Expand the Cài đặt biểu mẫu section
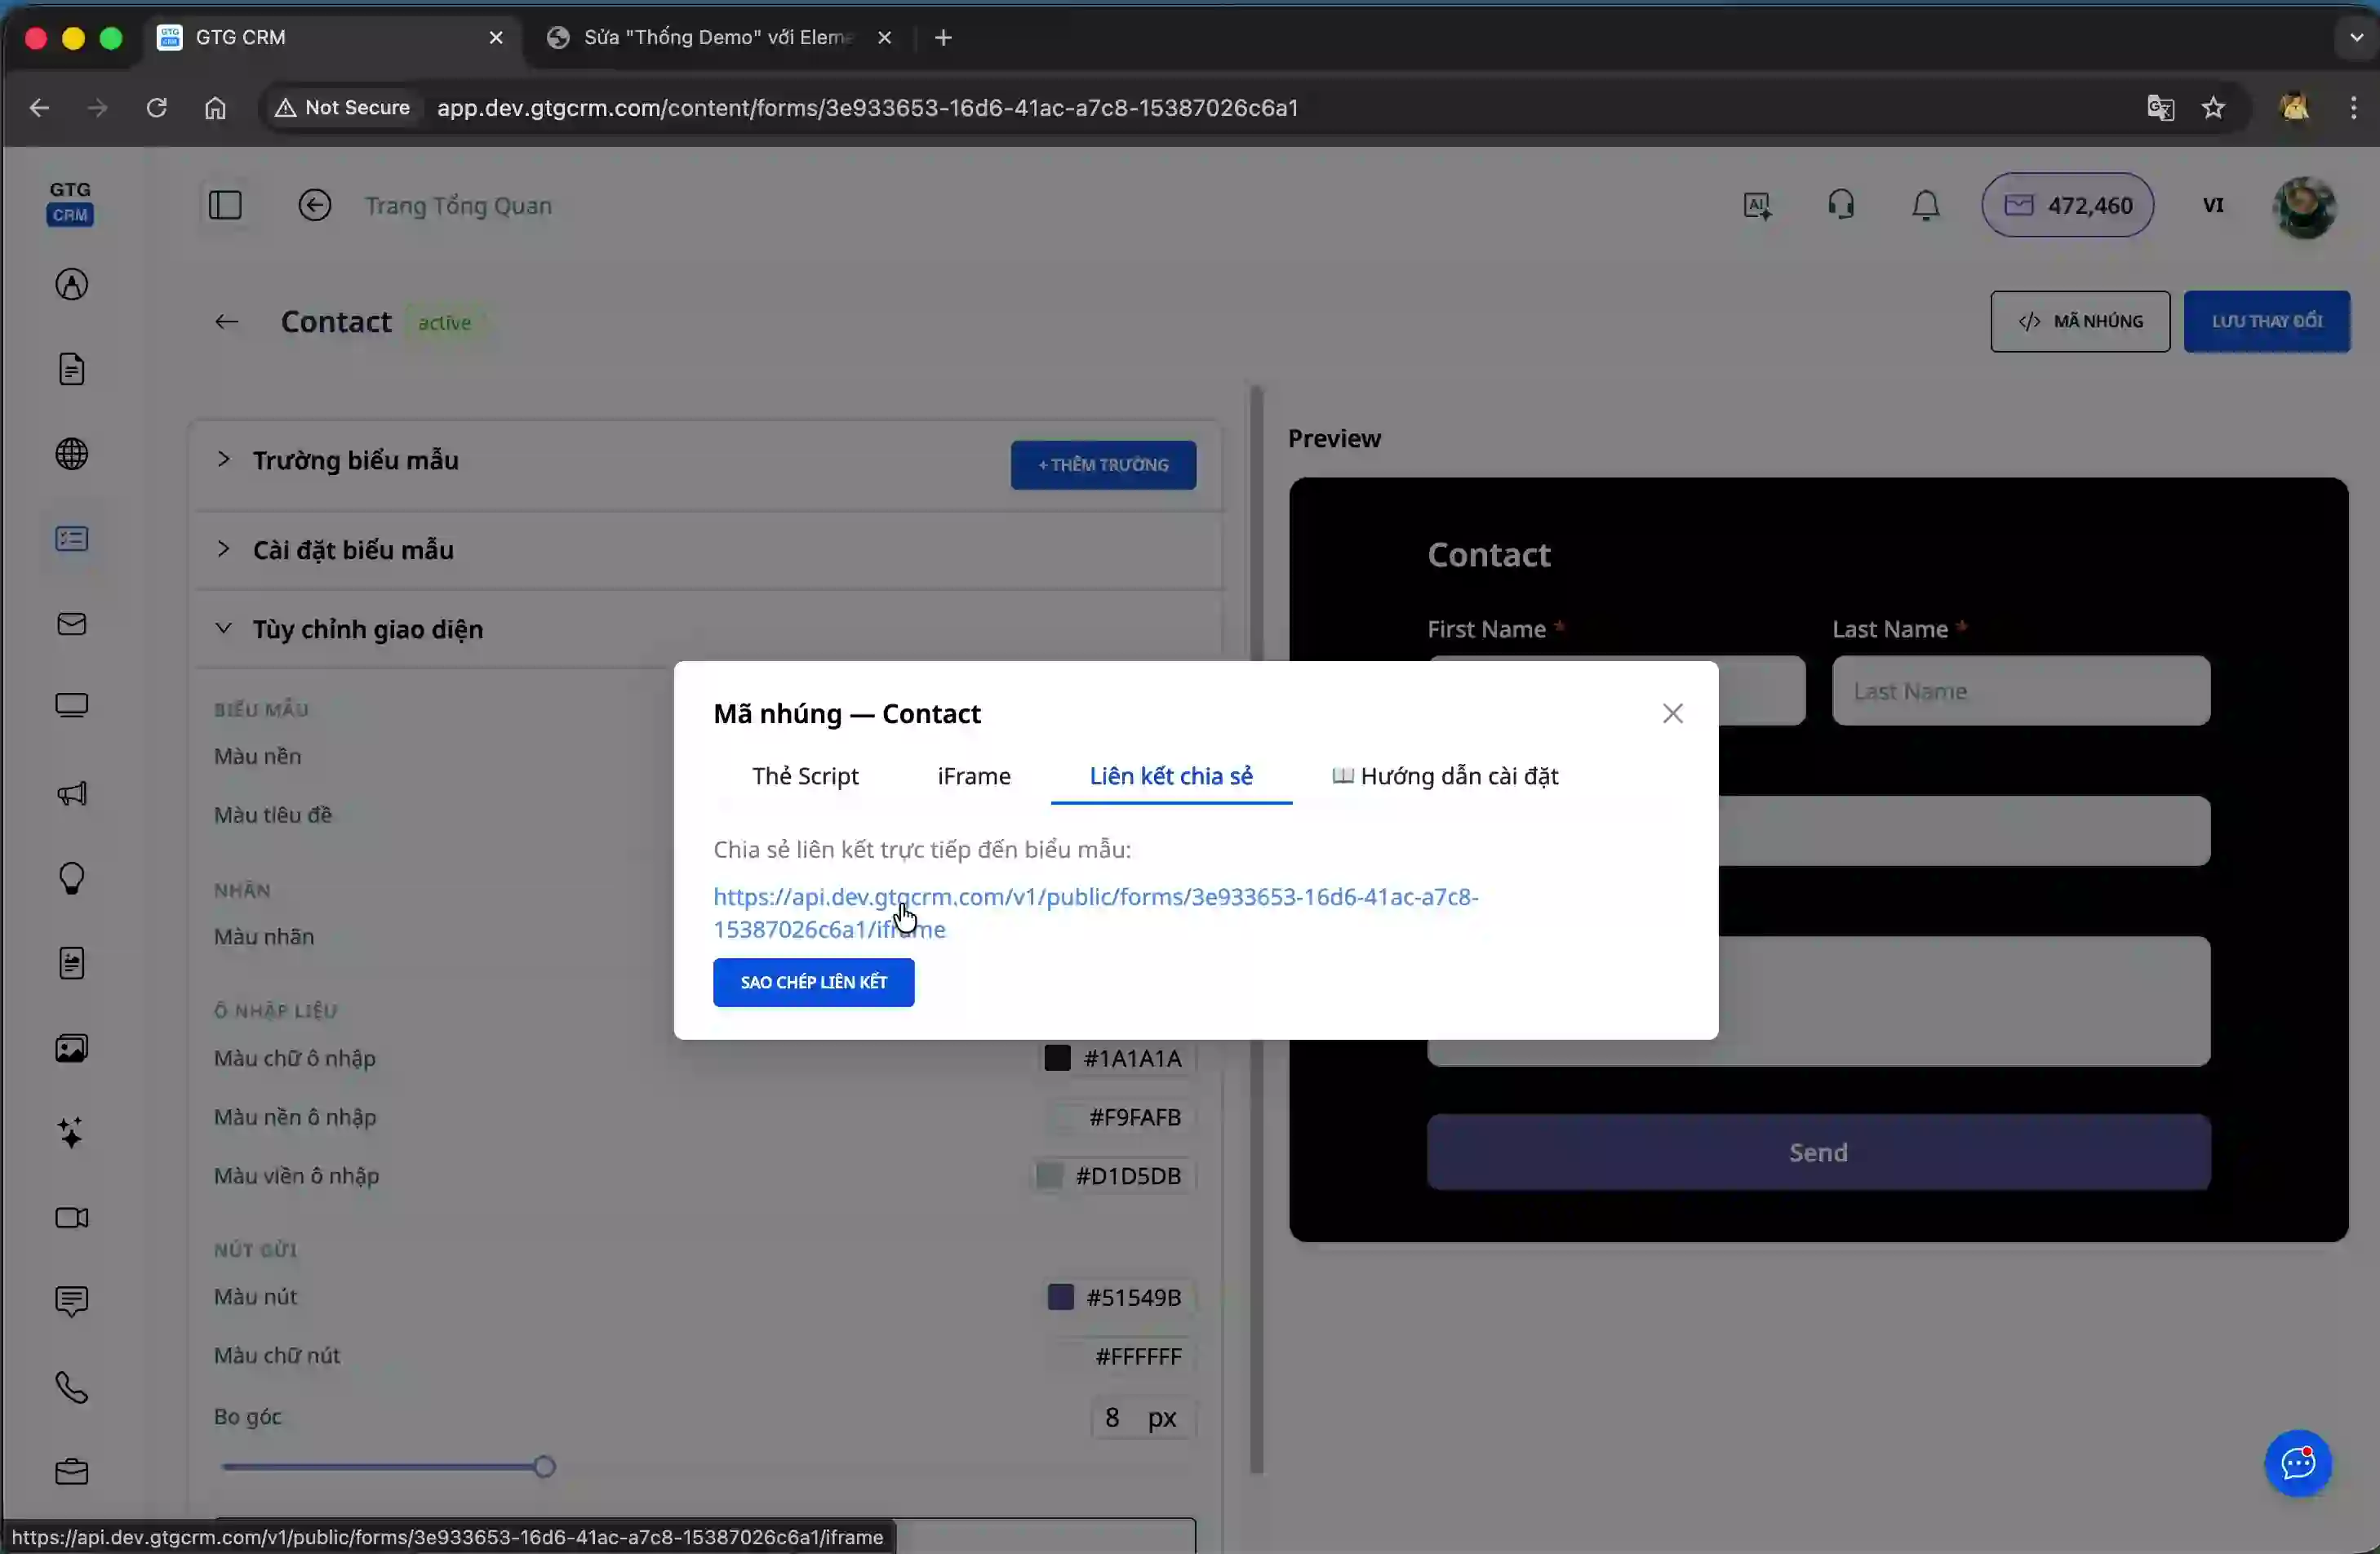 tap(353, 550)
